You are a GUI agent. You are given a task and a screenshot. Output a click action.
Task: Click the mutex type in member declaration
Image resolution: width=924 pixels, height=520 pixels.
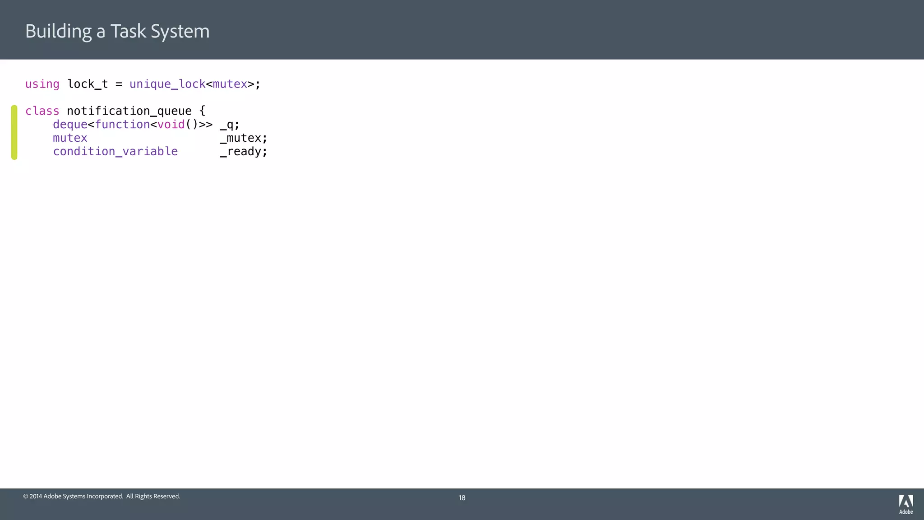70,138
